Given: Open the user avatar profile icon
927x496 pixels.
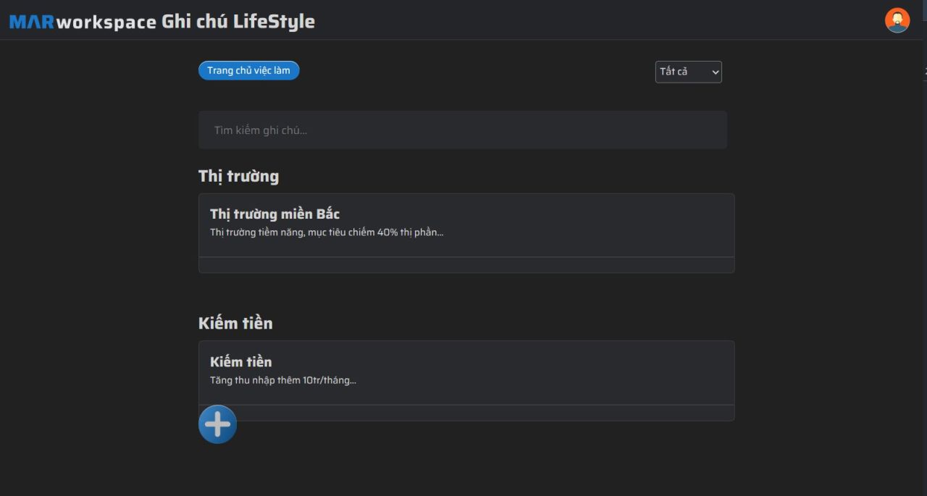Looking at the screenshot, I should (897, 20).
